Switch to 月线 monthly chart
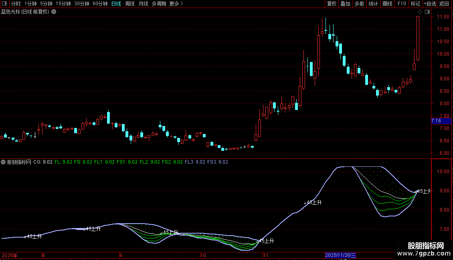This screenshot has width=453, height=260. (x=143, y=4)
